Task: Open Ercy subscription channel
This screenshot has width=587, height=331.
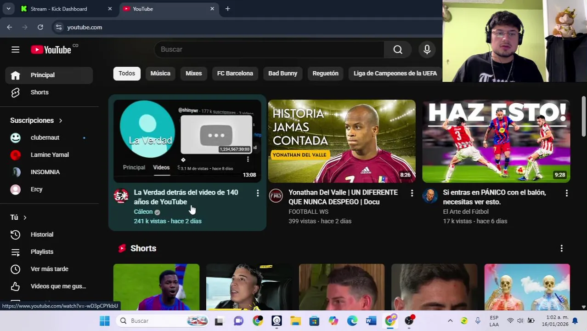Action: (49, 189)
